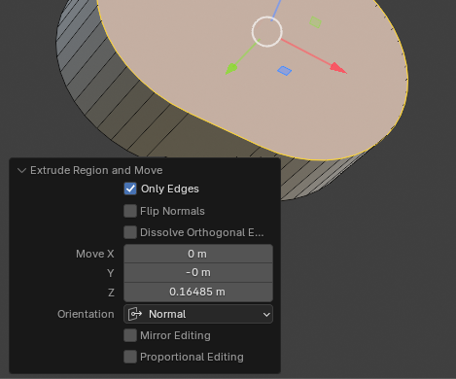Click the Extrude Region and Move title

point(96,170)
